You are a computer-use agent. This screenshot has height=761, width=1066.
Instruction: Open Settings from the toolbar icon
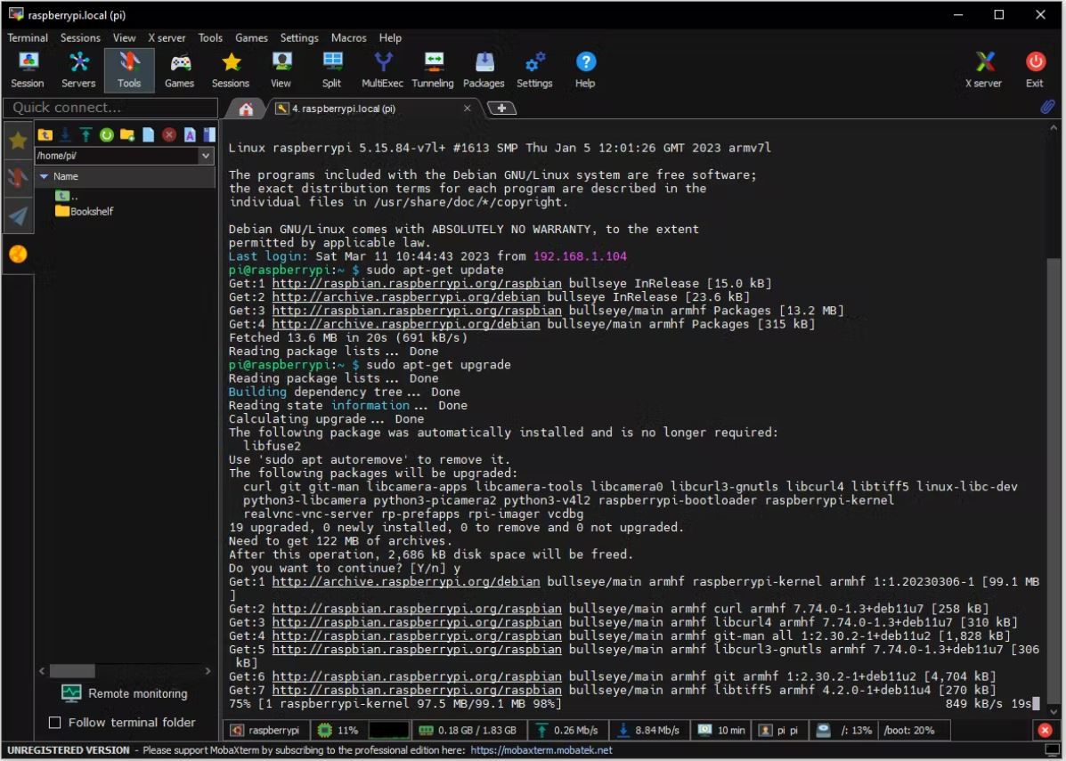point(534,70)
